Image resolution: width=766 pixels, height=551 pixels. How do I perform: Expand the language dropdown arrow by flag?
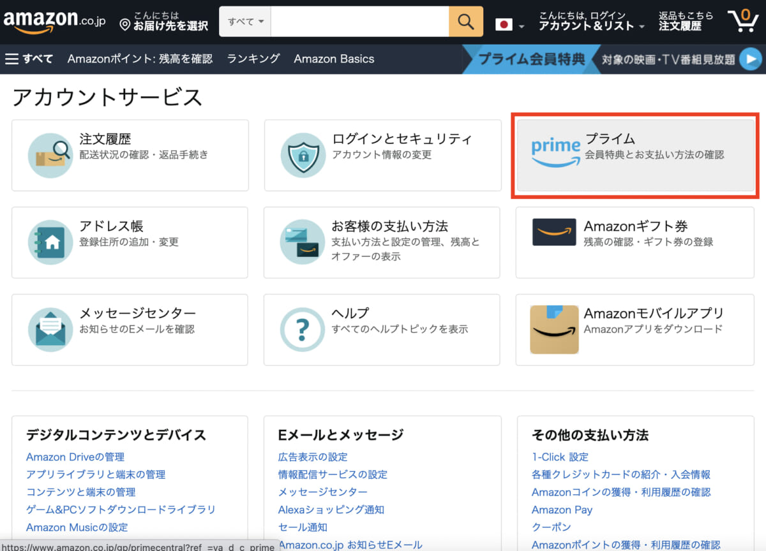pyautogui.click(x=522, y=27)
